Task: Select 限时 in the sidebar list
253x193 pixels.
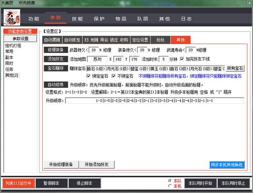Action: pyautogui.click(x=9, y=63)
